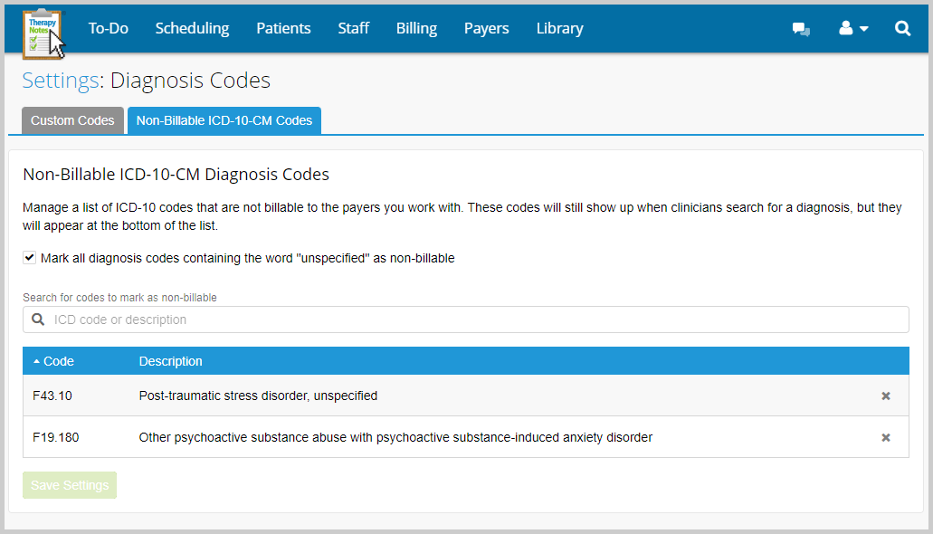This screenshot has width=933, height=534.
Task: Remove the F43.10 code row
Action: (886, 396)
